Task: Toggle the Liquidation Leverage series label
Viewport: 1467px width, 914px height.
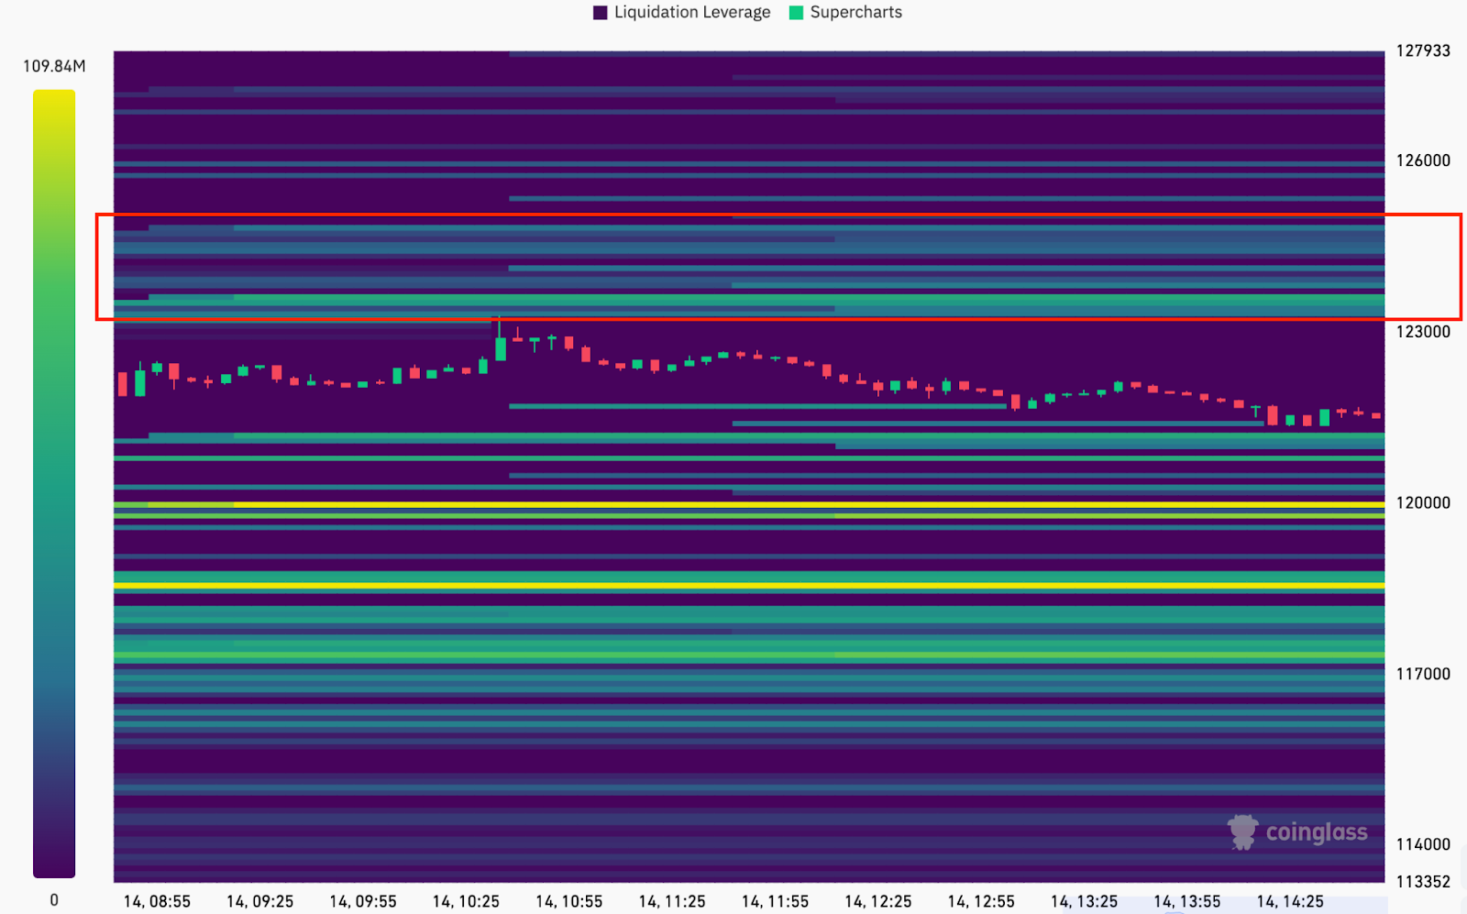Action: (x=691, y=13)
